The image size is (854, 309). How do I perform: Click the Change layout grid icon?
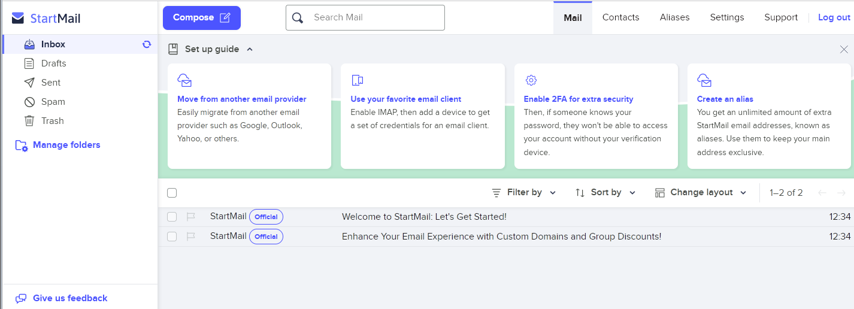[660, 193]
